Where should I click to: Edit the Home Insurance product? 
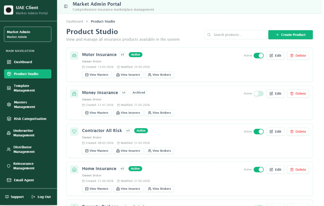275,169
